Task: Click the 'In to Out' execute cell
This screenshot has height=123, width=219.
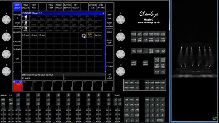Action: [x=90, y=35]
